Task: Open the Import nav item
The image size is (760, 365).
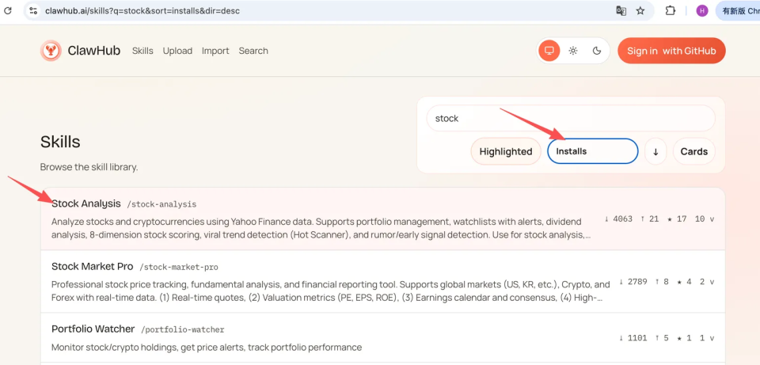Action: pos(215,51)
